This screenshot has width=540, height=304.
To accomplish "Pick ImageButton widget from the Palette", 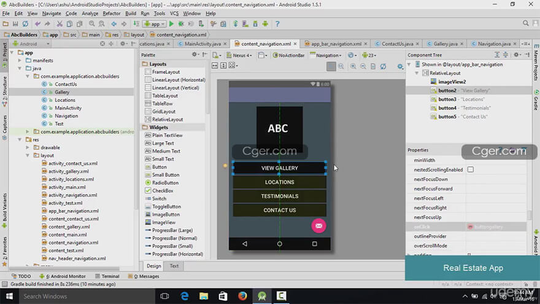I will tap(166, 214).
